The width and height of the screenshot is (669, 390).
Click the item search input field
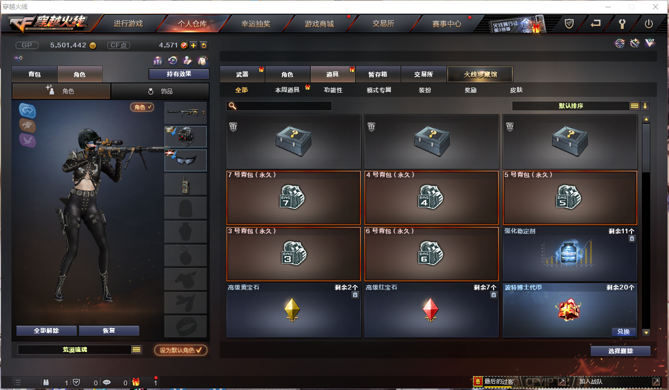(279, 106)
